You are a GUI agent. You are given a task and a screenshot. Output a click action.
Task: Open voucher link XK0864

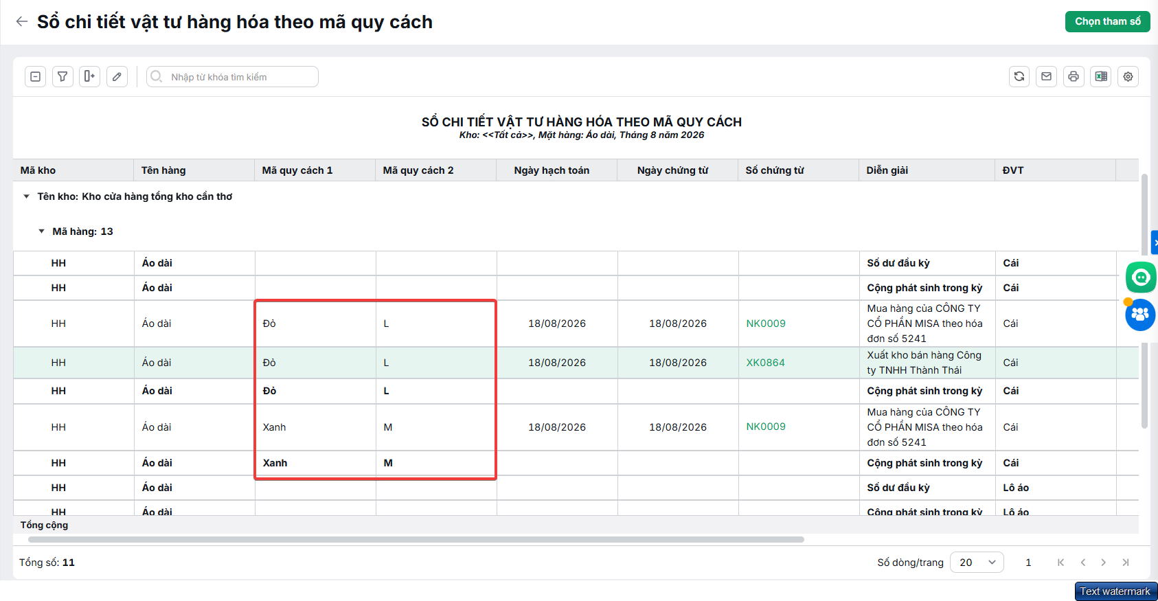(765, 363)
